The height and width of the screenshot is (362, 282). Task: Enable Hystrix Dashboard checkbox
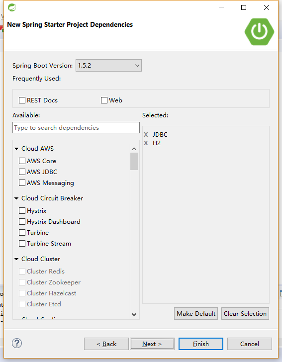coord(22,222)
